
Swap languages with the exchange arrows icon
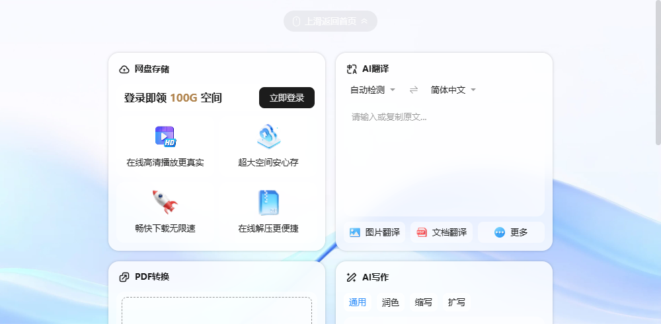click(414, 90)
